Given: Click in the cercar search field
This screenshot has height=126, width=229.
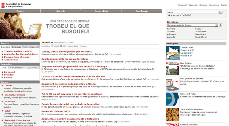Looking at the screenshot, I should [193, 12].
